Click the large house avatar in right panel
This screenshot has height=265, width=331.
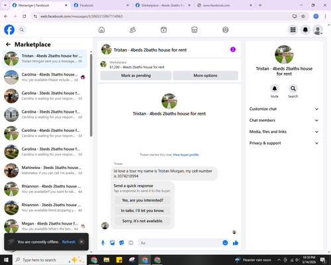284,54
